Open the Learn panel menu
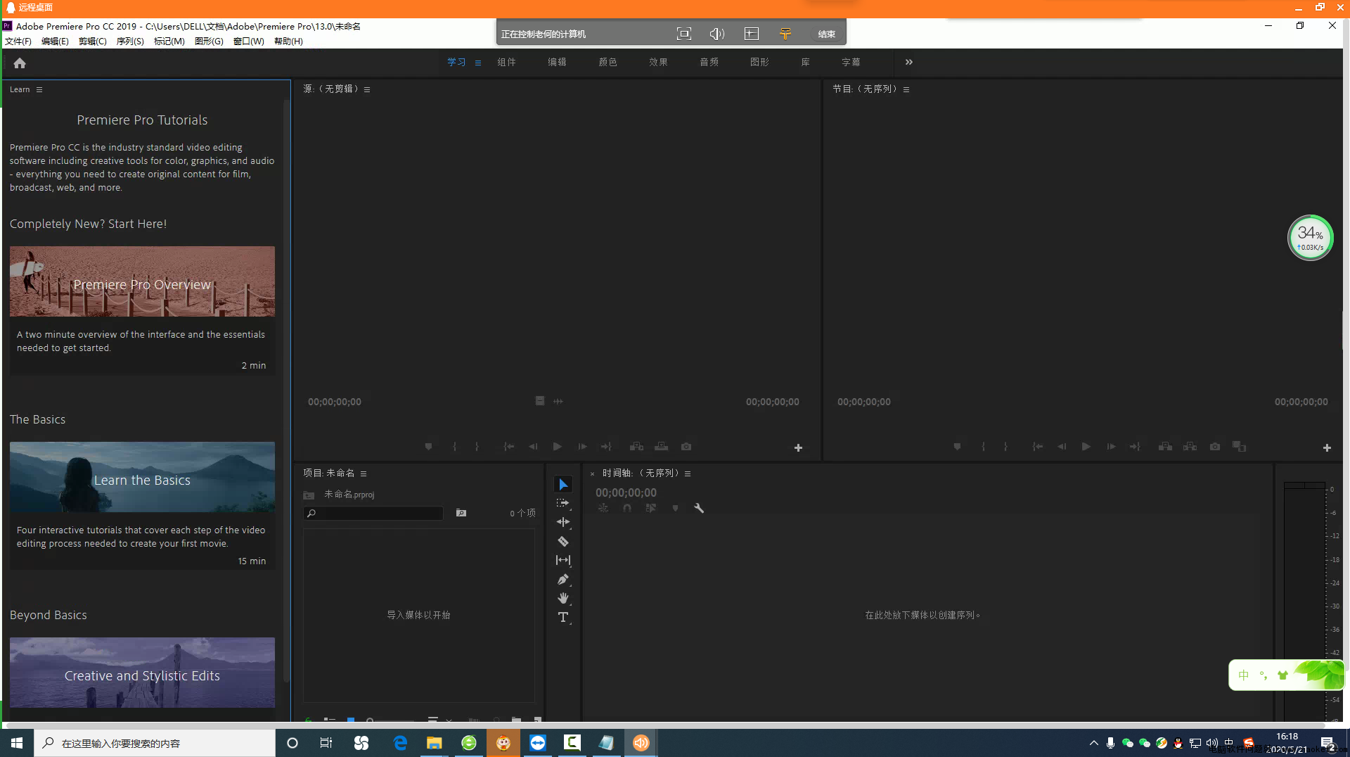The height and width of the screenshot is (757, 1350). click(x=39, y=89)
